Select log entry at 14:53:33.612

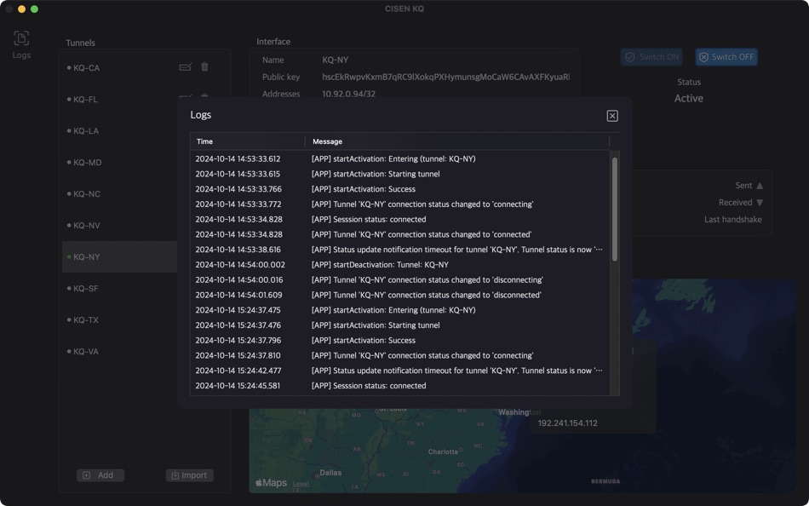(400, 158)
